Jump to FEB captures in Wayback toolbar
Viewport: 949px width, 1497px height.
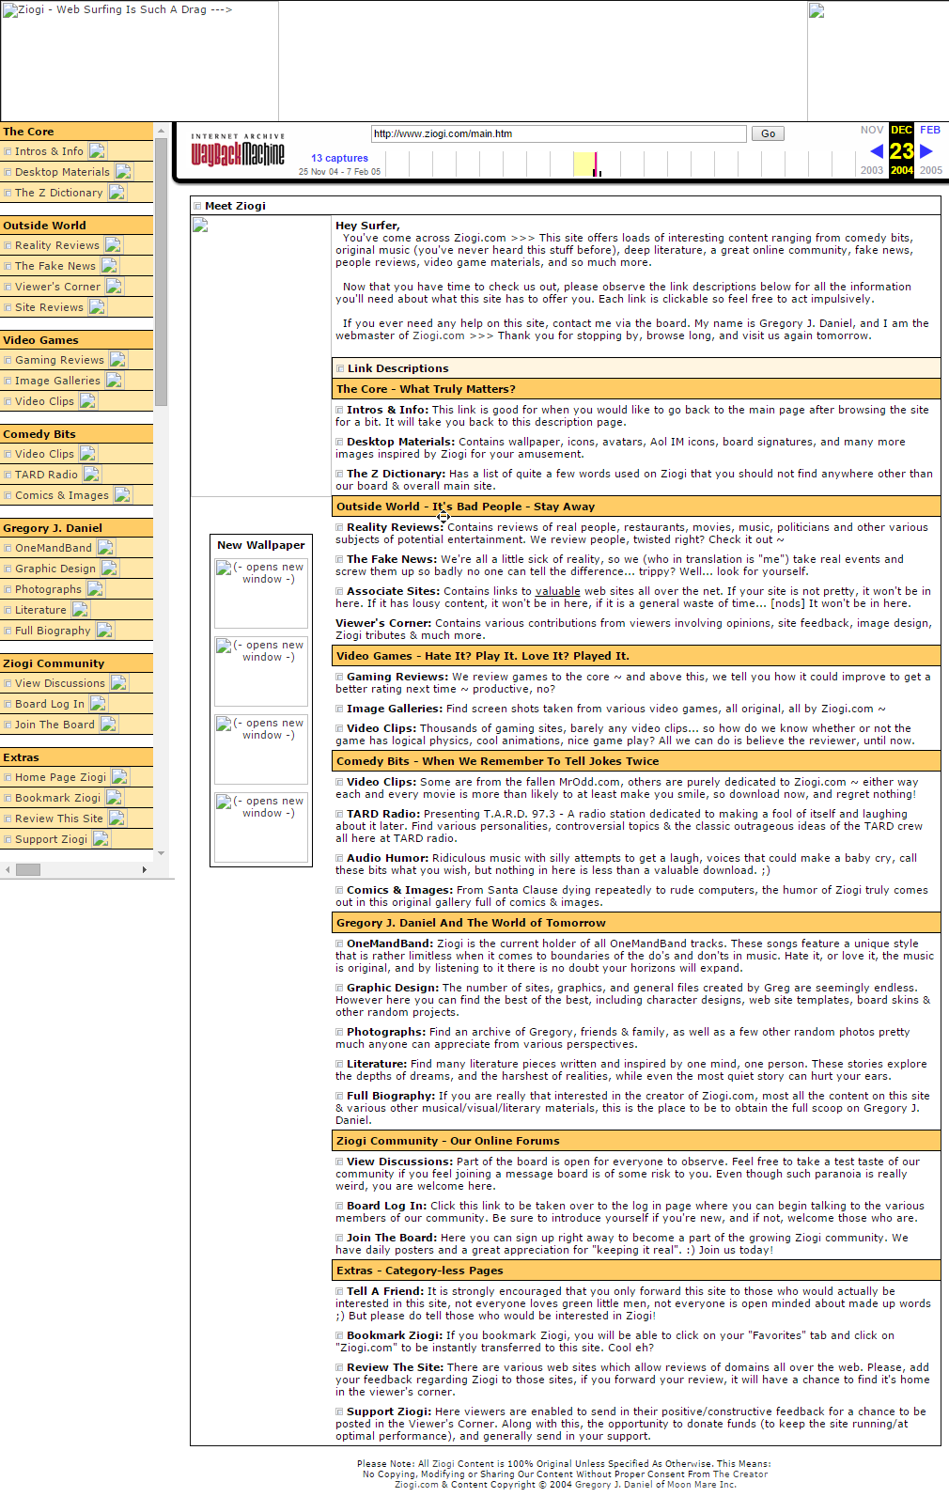point(930,130)
